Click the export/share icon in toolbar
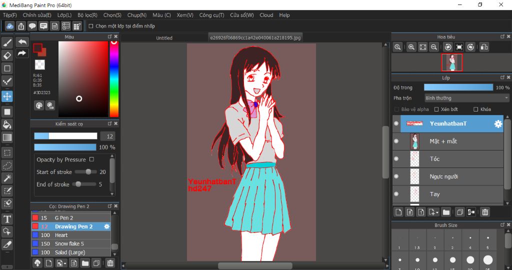 pos(21,26)
